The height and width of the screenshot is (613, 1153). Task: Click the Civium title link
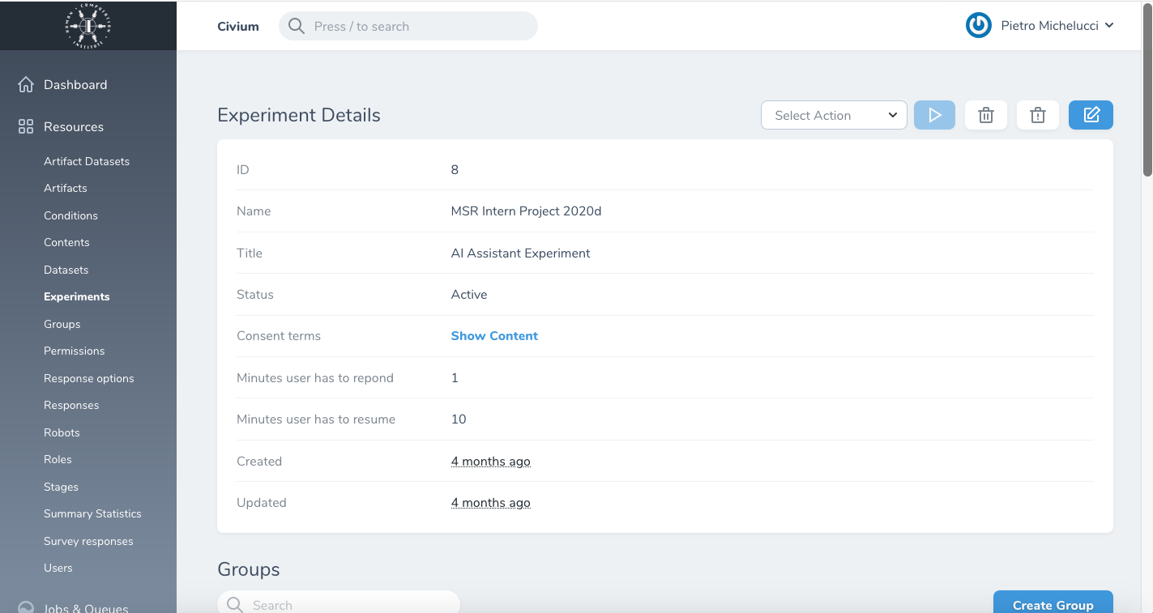pos(238,26)
